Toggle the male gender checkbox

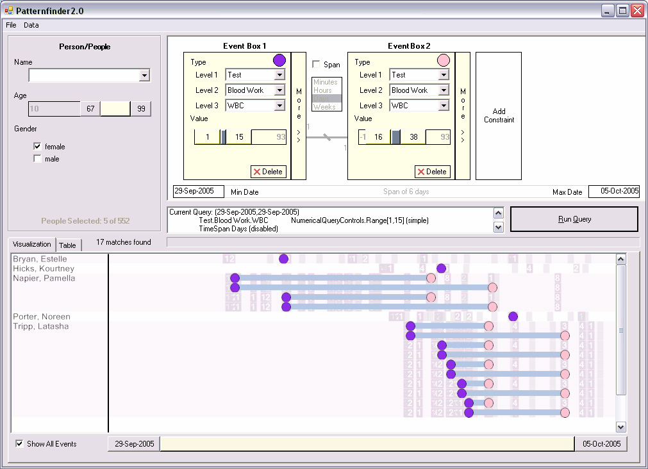point(38,159)
